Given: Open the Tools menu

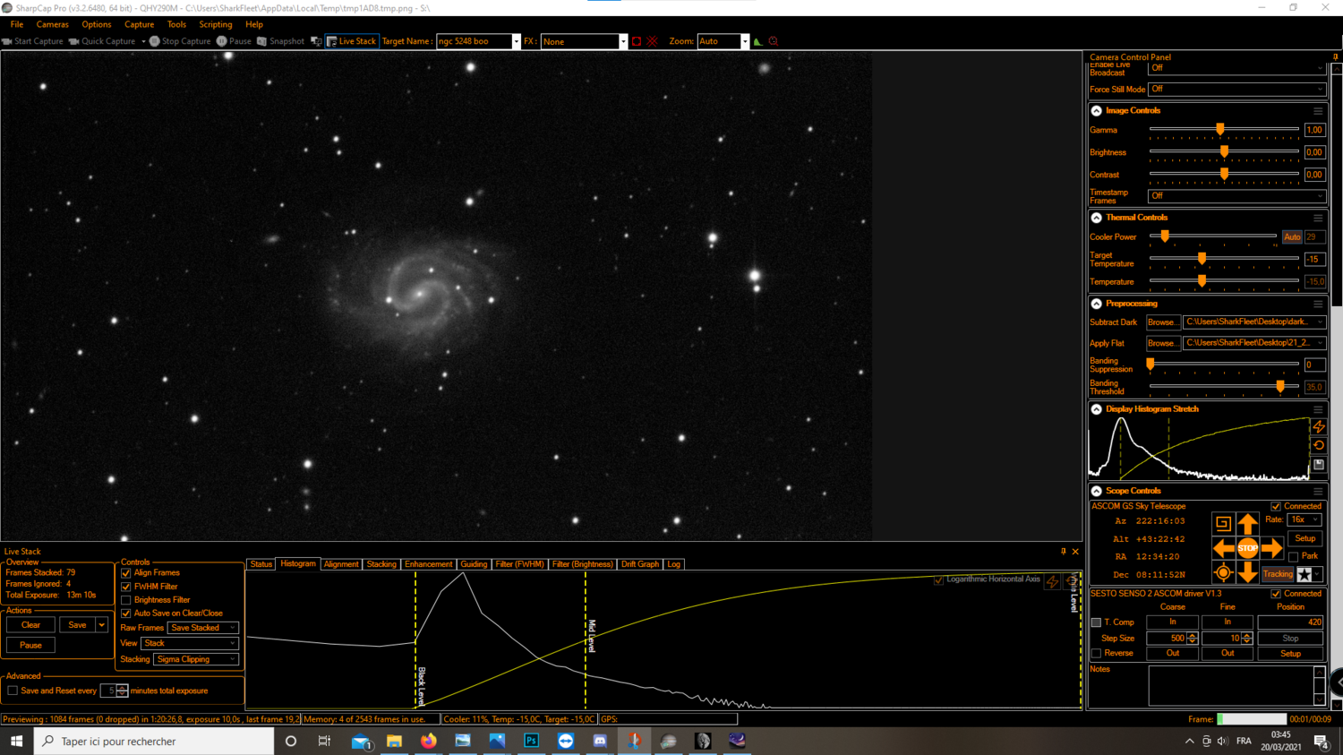Looking at the screenshot, I should [175, 24].
